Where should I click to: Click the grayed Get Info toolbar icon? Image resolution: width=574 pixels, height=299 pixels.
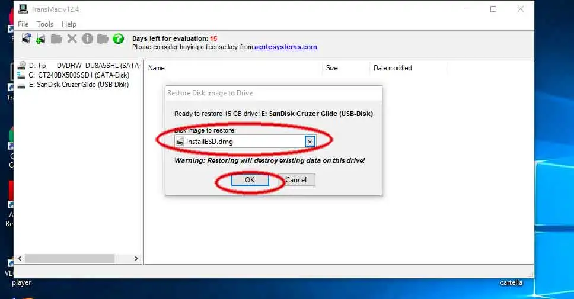pos(88,38)
